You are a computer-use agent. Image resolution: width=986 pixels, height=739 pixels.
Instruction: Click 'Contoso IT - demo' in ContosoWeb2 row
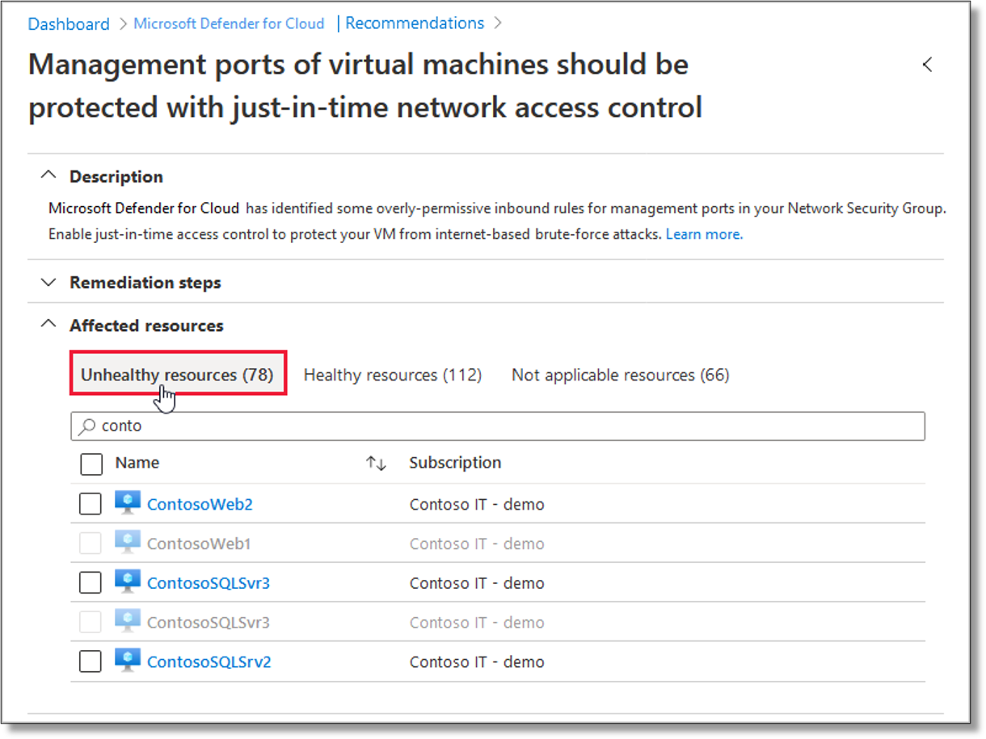point(477,504)
